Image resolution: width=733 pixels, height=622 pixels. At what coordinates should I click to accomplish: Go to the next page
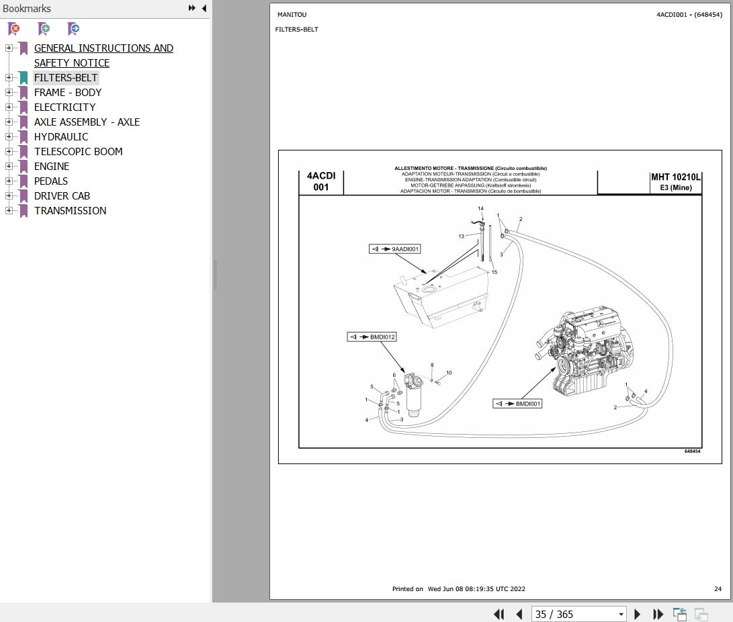637,614
